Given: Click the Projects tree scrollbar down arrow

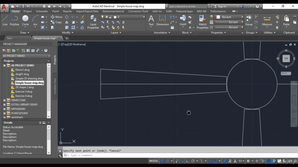Looking at the screenshot, I should (49, 116).
